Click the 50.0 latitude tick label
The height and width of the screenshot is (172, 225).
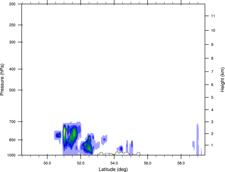pyautogui.click(x=47, y=162)
